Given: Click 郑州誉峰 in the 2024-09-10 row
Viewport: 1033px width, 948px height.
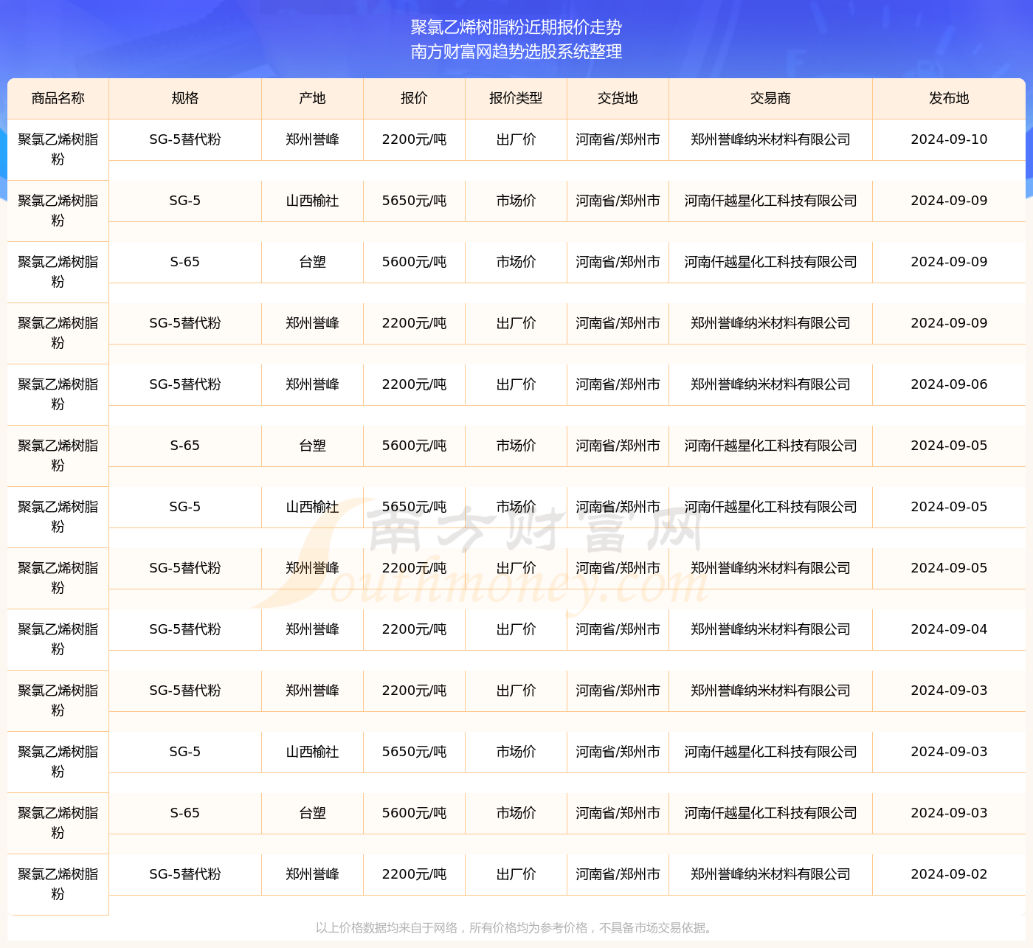Looking at the screenshot, I should pos(312,139).
